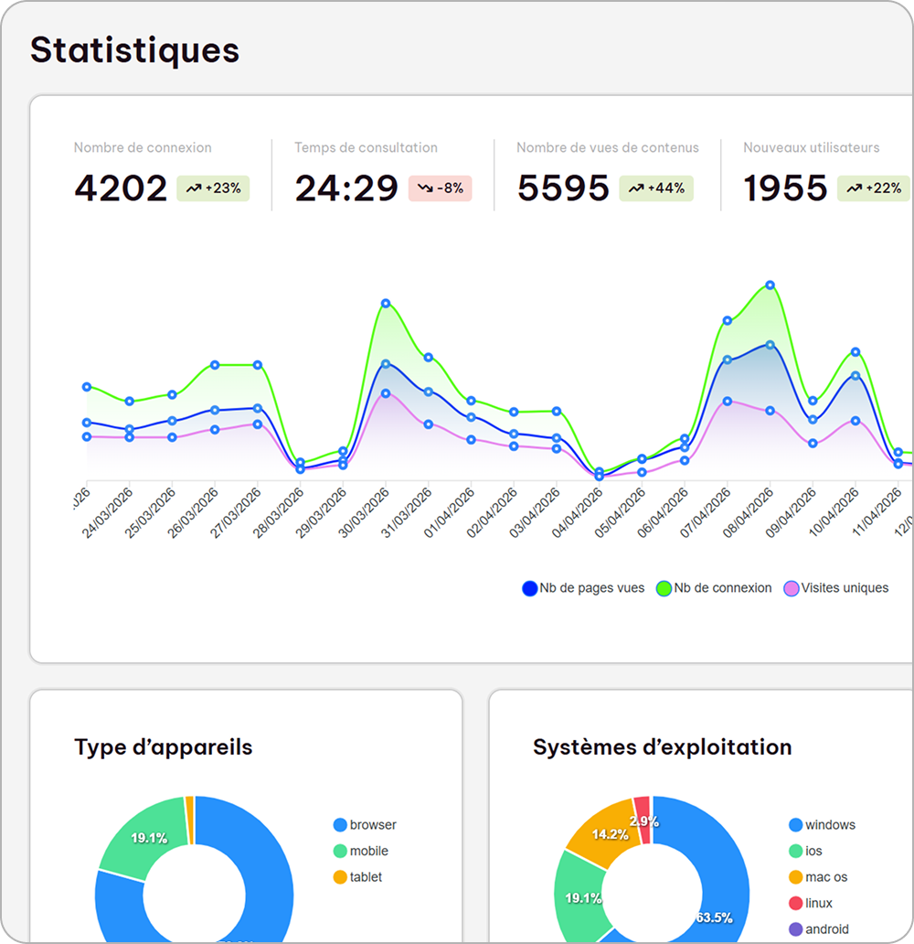Toggle the ios legend entry
Screen dimensions: 914x944
[806, 852]
